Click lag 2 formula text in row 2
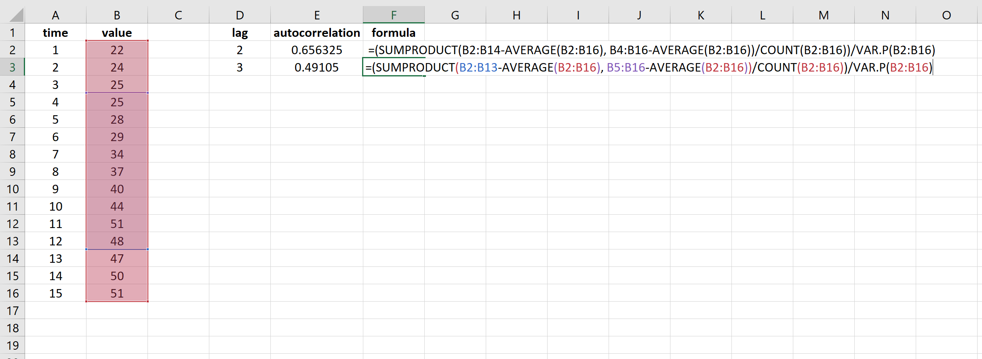982x359 pixels. coord(651,50)
